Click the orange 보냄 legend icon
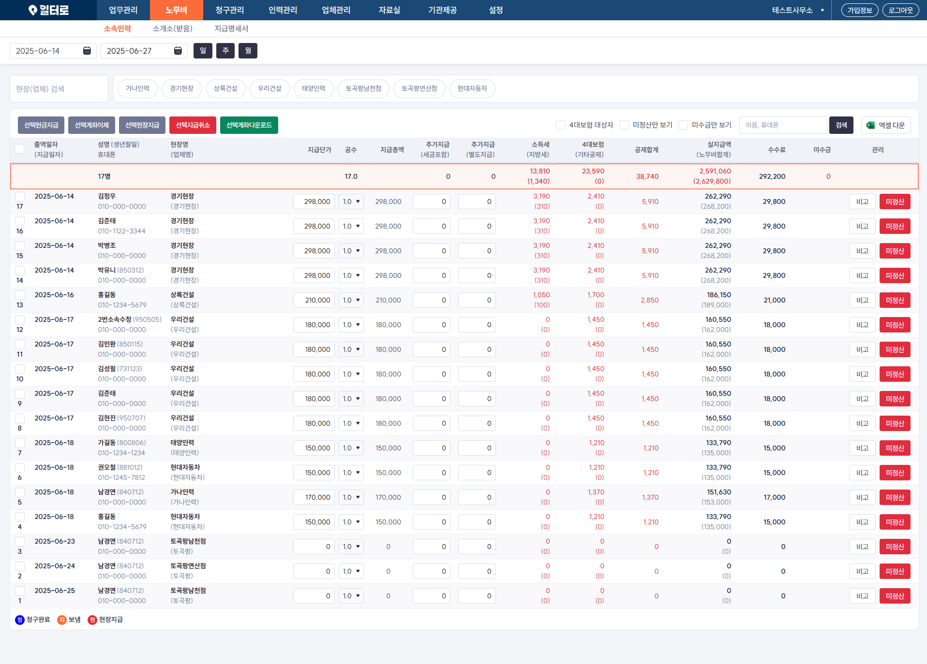Screen dimensions: 927x664 point(62,620)
